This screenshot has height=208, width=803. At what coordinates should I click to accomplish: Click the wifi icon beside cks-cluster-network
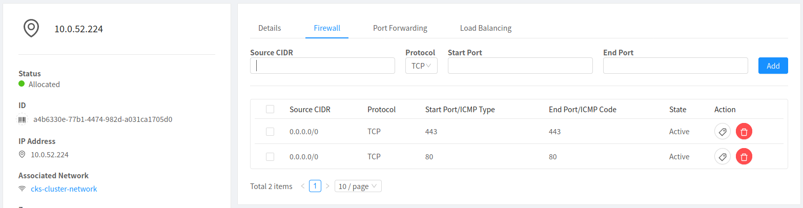coord(22,189)
